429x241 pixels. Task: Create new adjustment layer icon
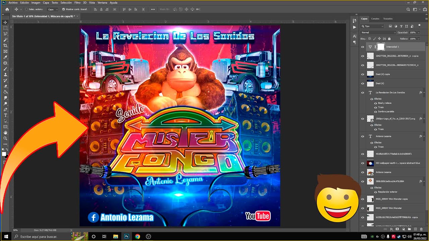pos(403,229)
